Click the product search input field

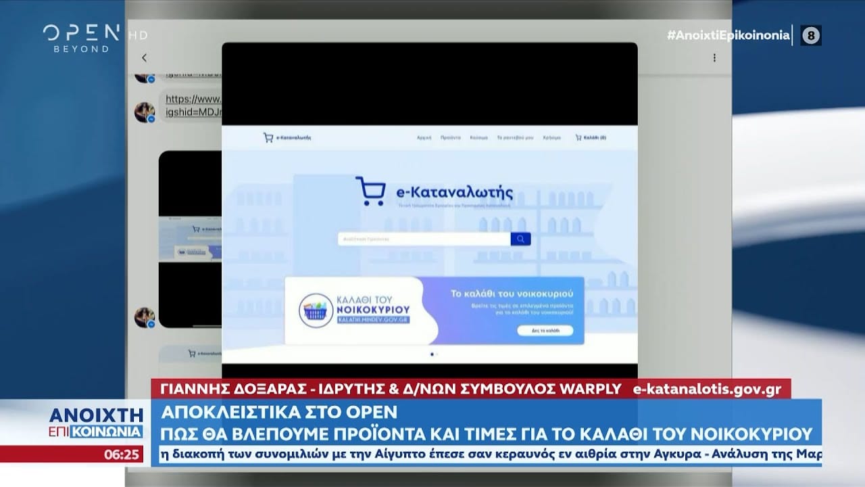click(x=424, y=239)
